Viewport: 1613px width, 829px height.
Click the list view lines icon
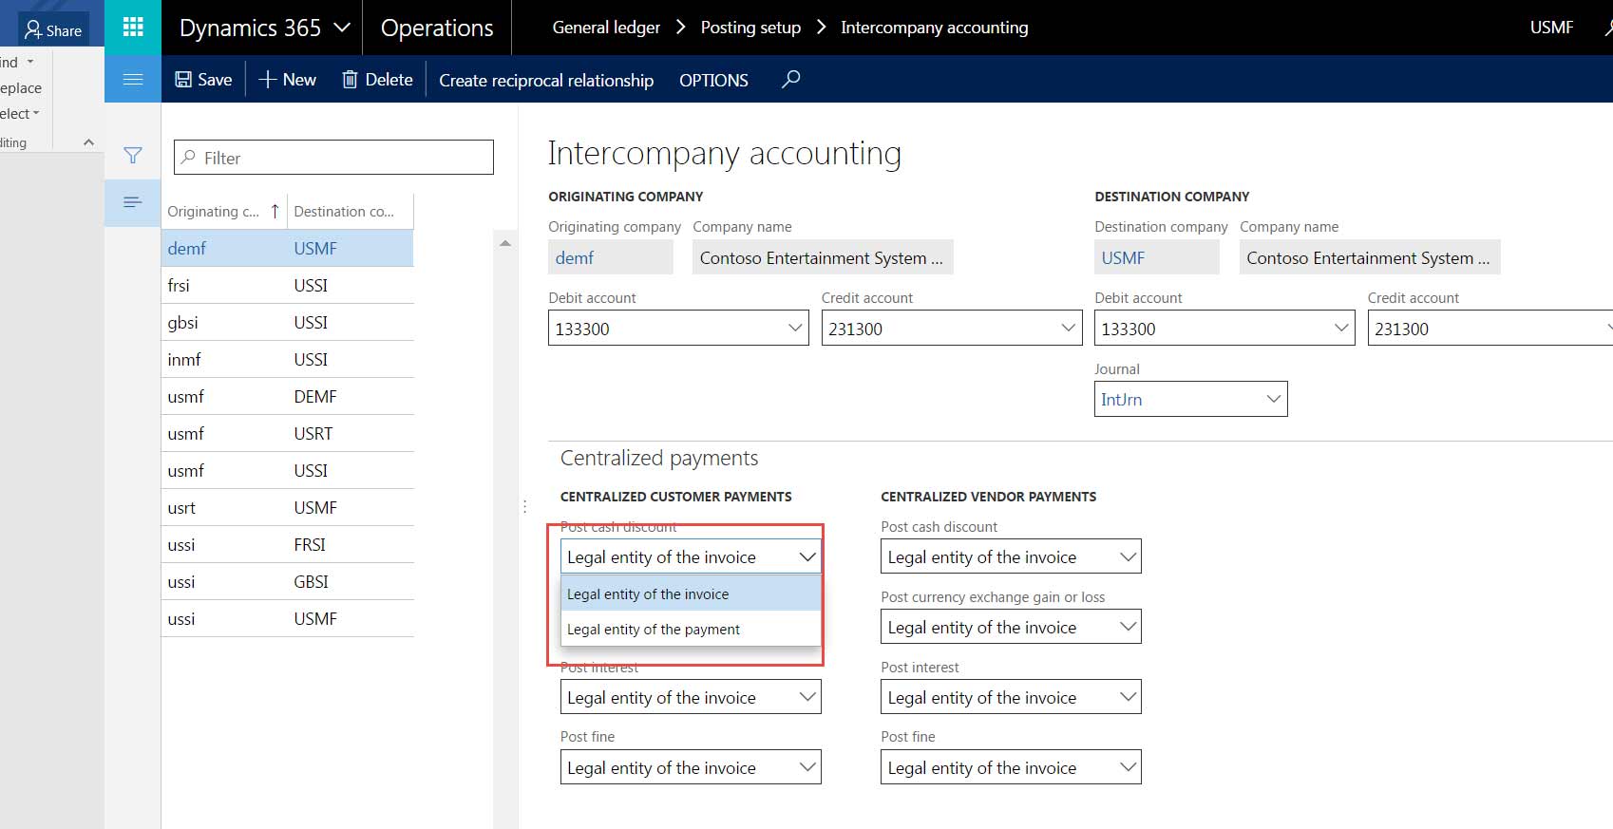click(x=133, y=202)
